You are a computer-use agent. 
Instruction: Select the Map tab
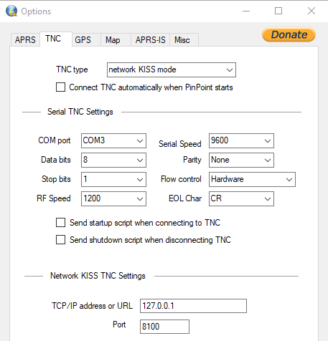click(x=113, y=39)
